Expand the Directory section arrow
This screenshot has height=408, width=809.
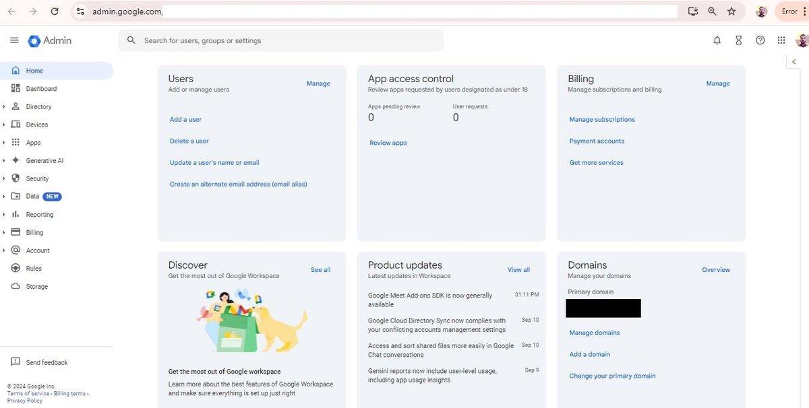click(x=4, y=106)
